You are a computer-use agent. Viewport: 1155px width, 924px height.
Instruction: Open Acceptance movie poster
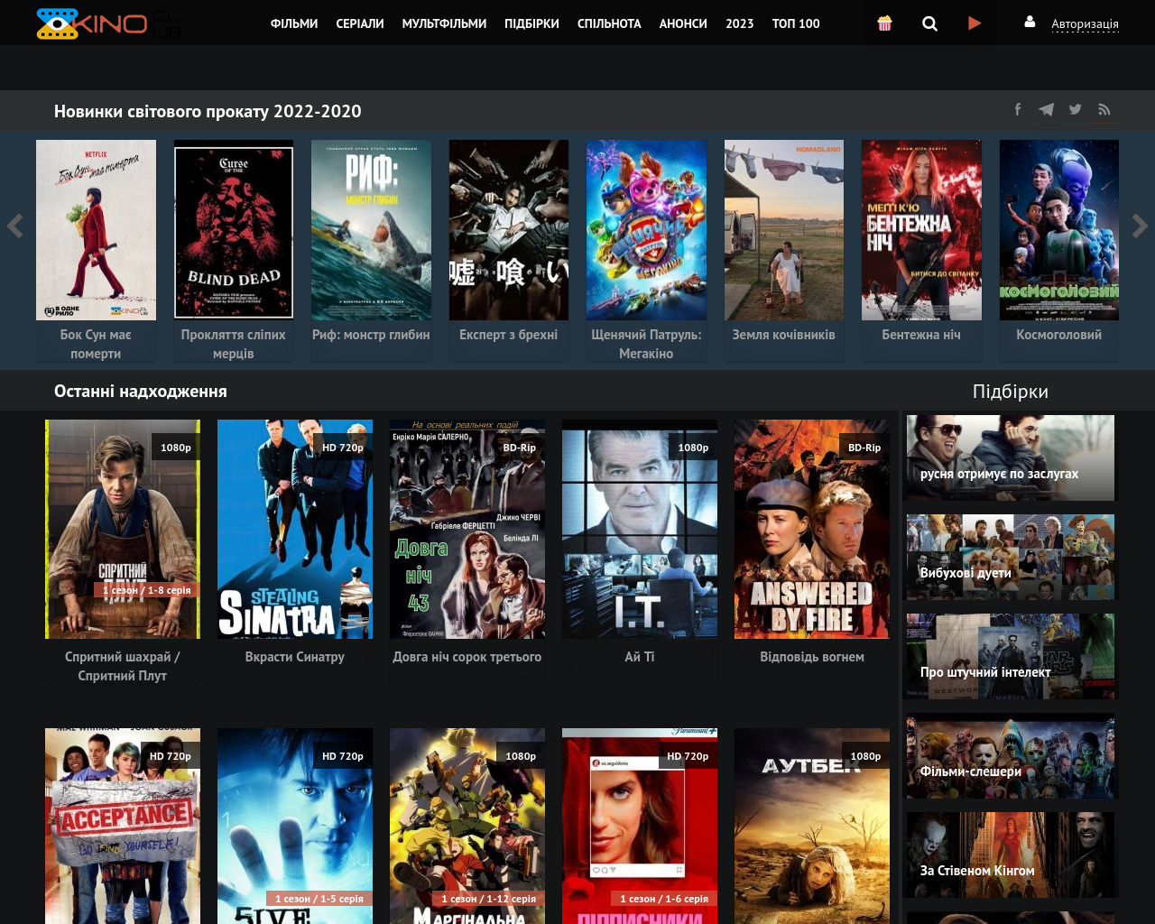click(x=123, y=826)
